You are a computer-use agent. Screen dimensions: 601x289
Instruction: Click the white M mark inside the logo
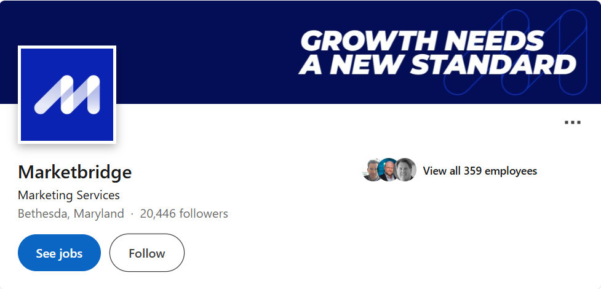pos(67,95)
